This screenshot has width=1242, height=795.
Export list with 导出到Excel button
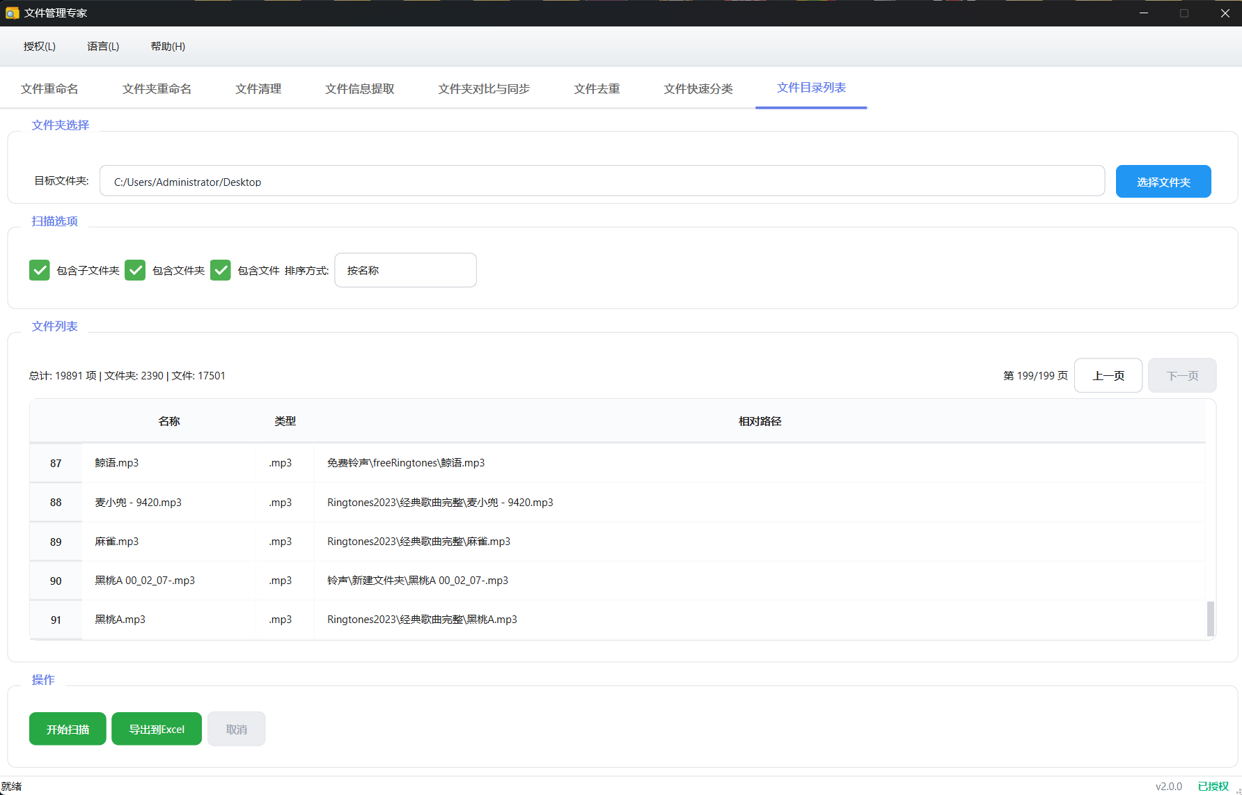click(x=157, y=729)
